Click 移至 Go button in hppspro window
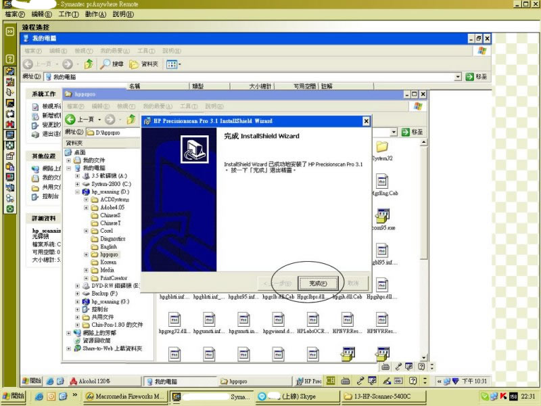 (x=413, y=132)
